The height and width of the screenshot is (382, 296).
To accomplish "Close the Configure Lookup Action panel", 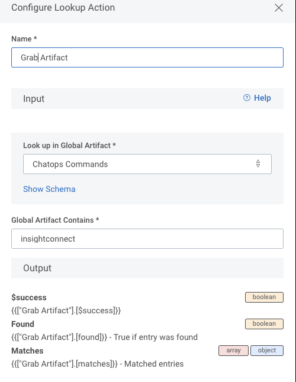I will pyautogui.click(x=278, y=8).
